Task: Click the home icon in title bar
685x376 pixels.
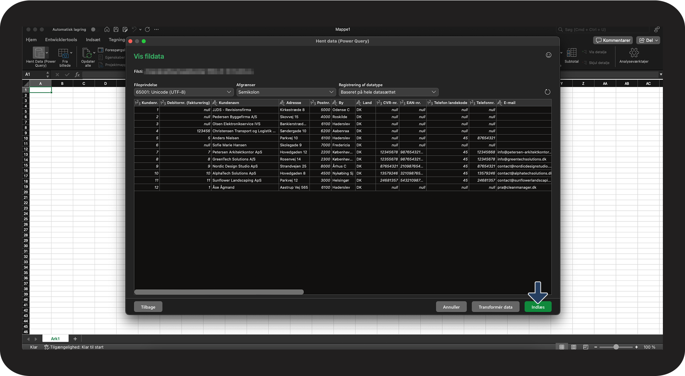Action: pyautogui.click(x=107, y=29)
